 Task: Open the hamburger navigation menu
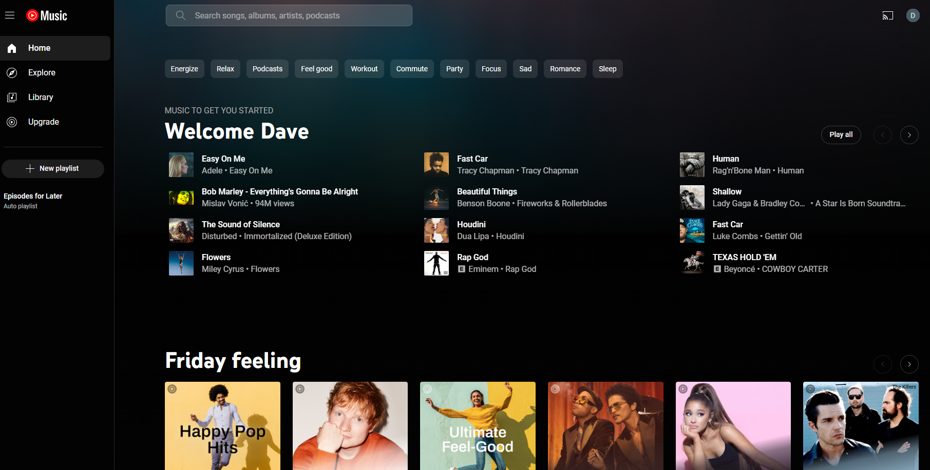point(10,15)
